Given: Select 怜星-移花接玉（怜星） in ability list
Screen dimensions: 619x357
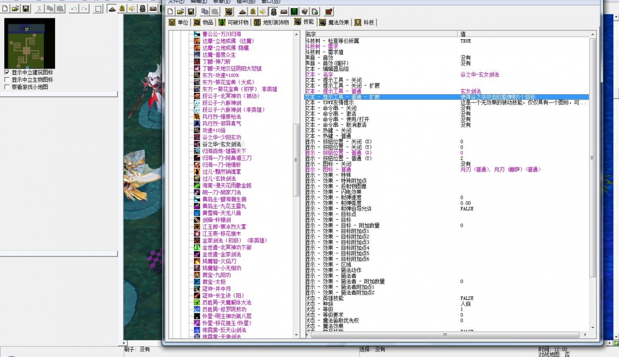Looking at the screenshot, I should pos(226,323).
